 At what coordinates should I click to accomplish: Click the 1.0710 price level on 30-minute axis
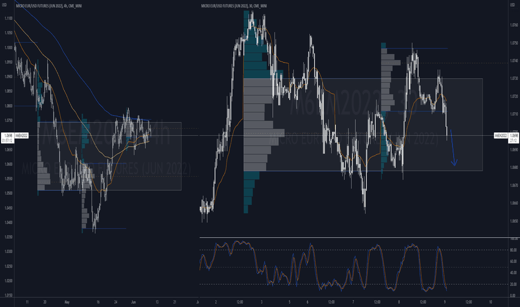(514, 114)
